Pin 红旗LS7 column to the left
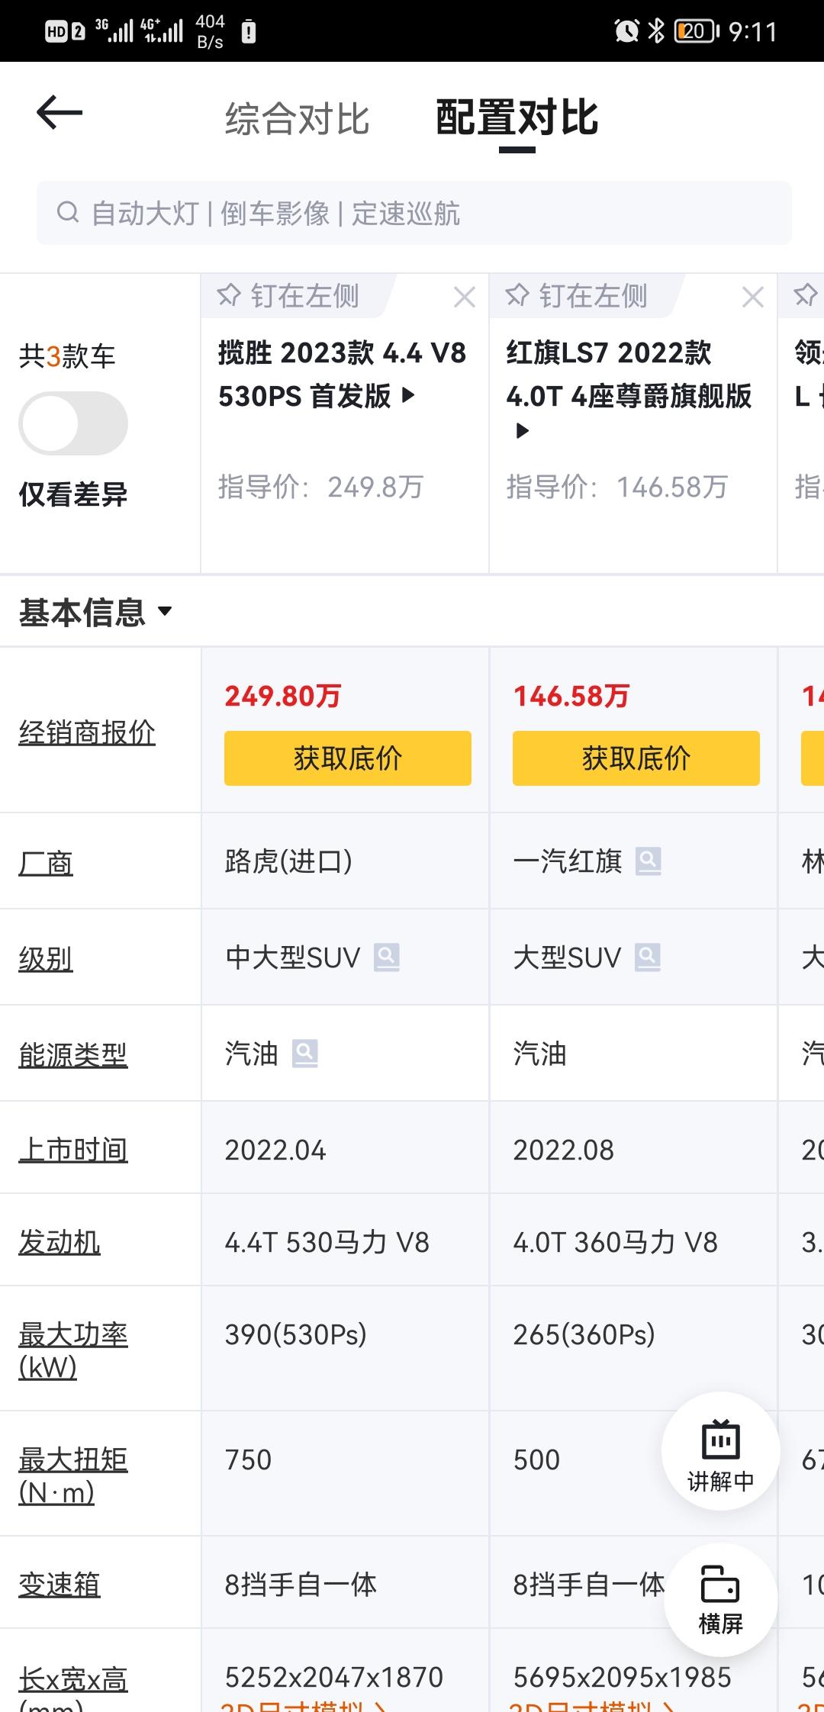 point(578,296)
